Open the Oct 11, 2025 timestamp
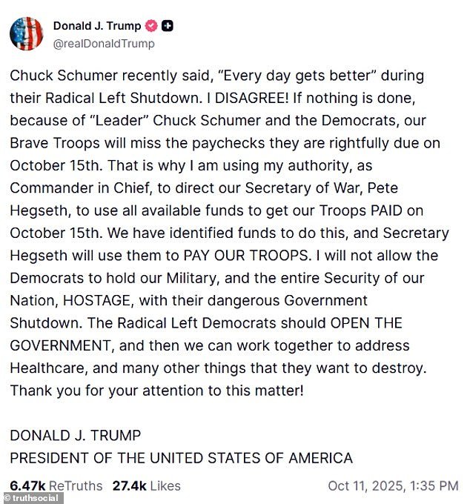The height and width of the screenshot is (504, 470). coord(393,486)
